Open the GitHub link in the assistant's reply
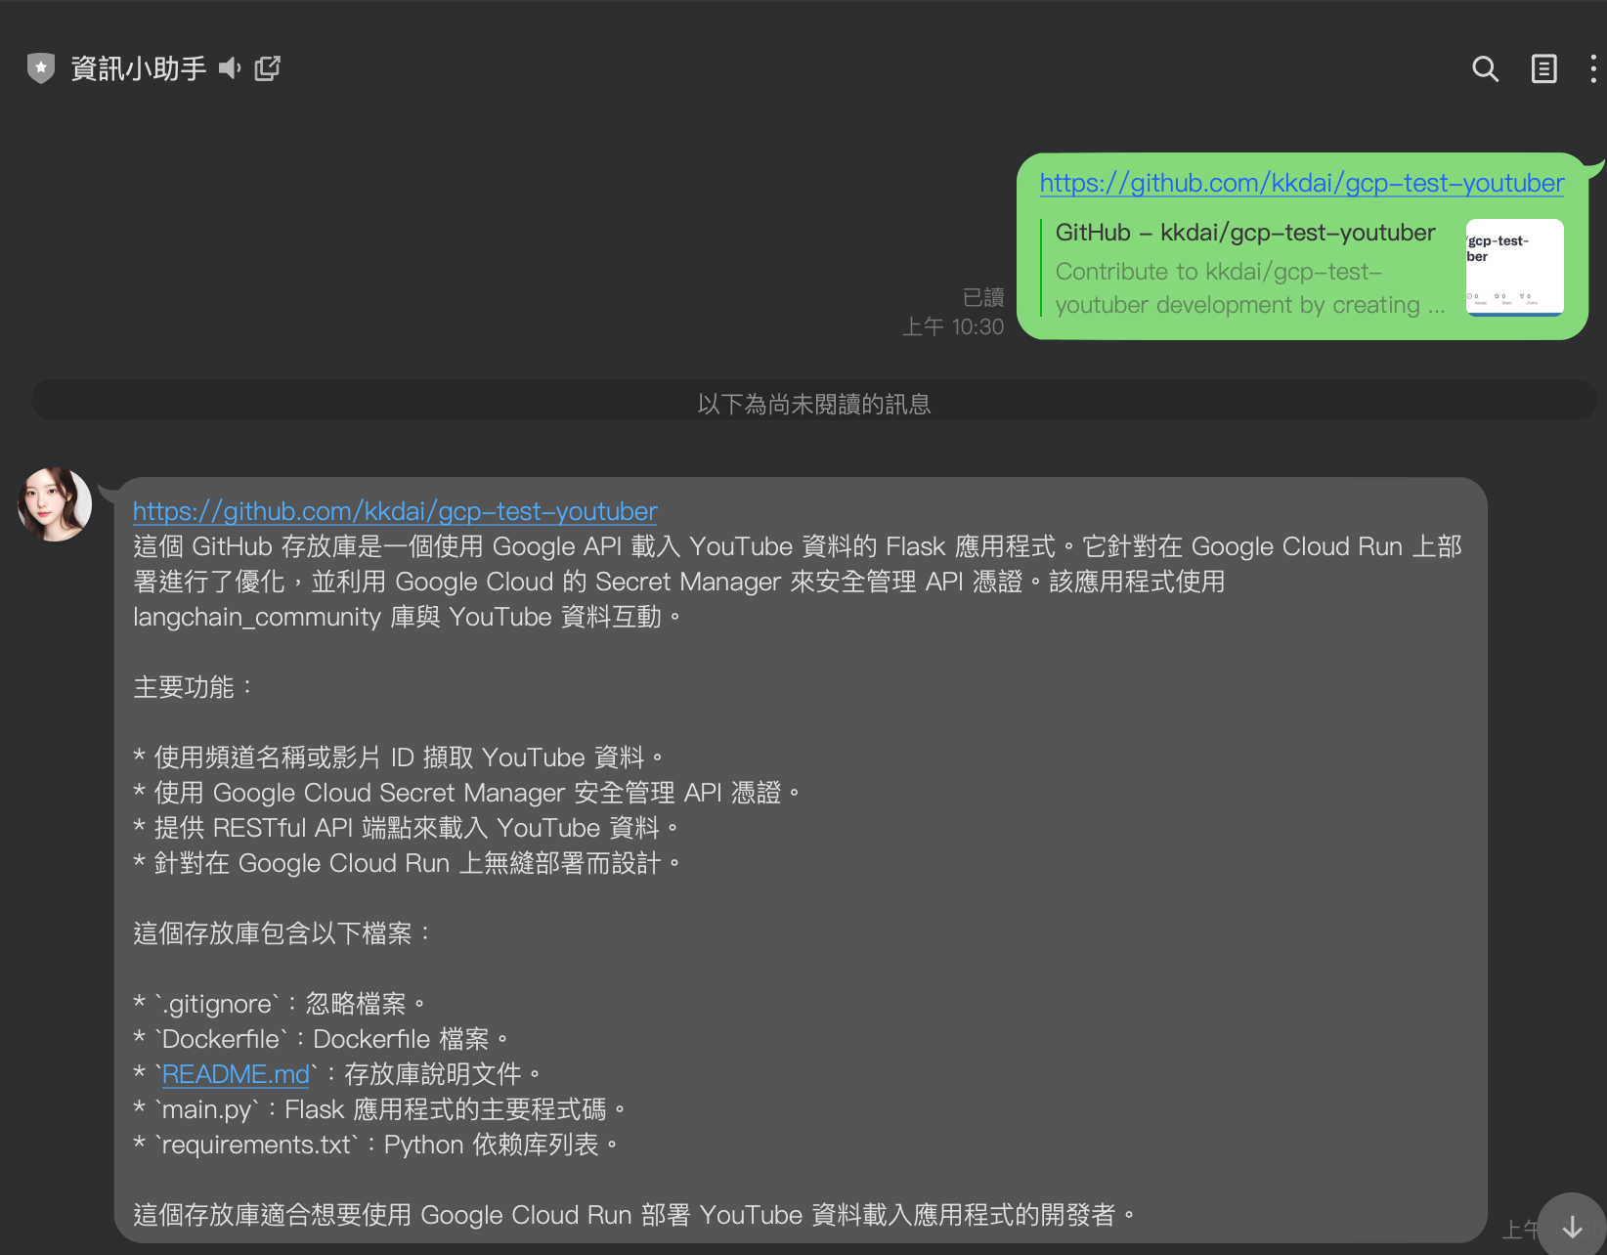This screenshot has height=1255, width=1607. tap(395, 511)
